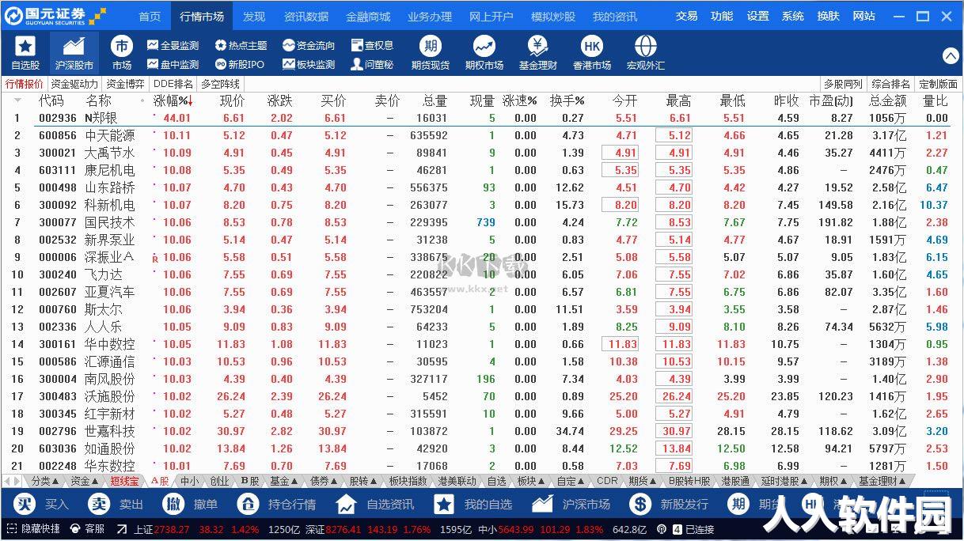
Task: Open the 资讯数据 menu tab
Action: click(x=306, y=16)
